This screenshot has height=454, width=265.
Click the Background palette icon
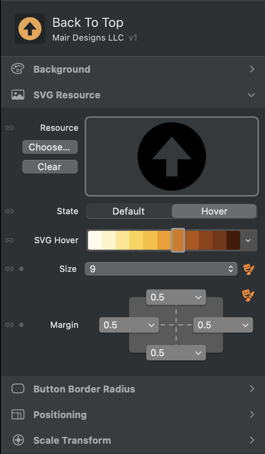[x=18, y=69]
